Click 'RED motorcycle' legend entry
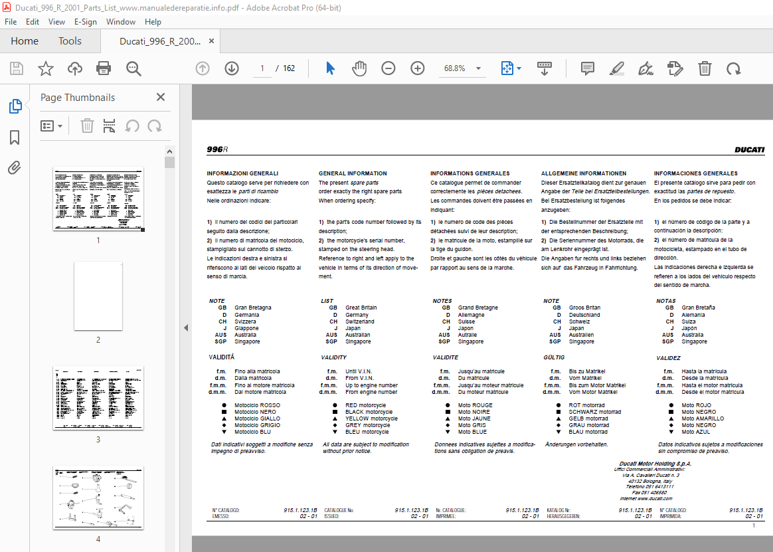773x552 pixels. tap(365, 405)
